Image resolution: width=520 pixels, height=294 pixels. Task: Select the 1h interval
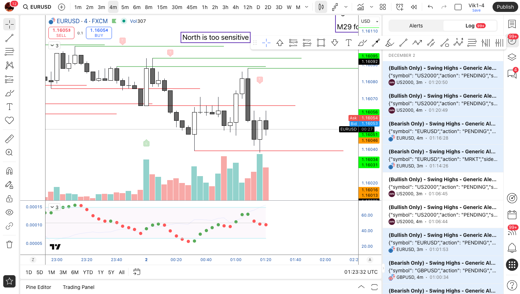click(205, 7)
